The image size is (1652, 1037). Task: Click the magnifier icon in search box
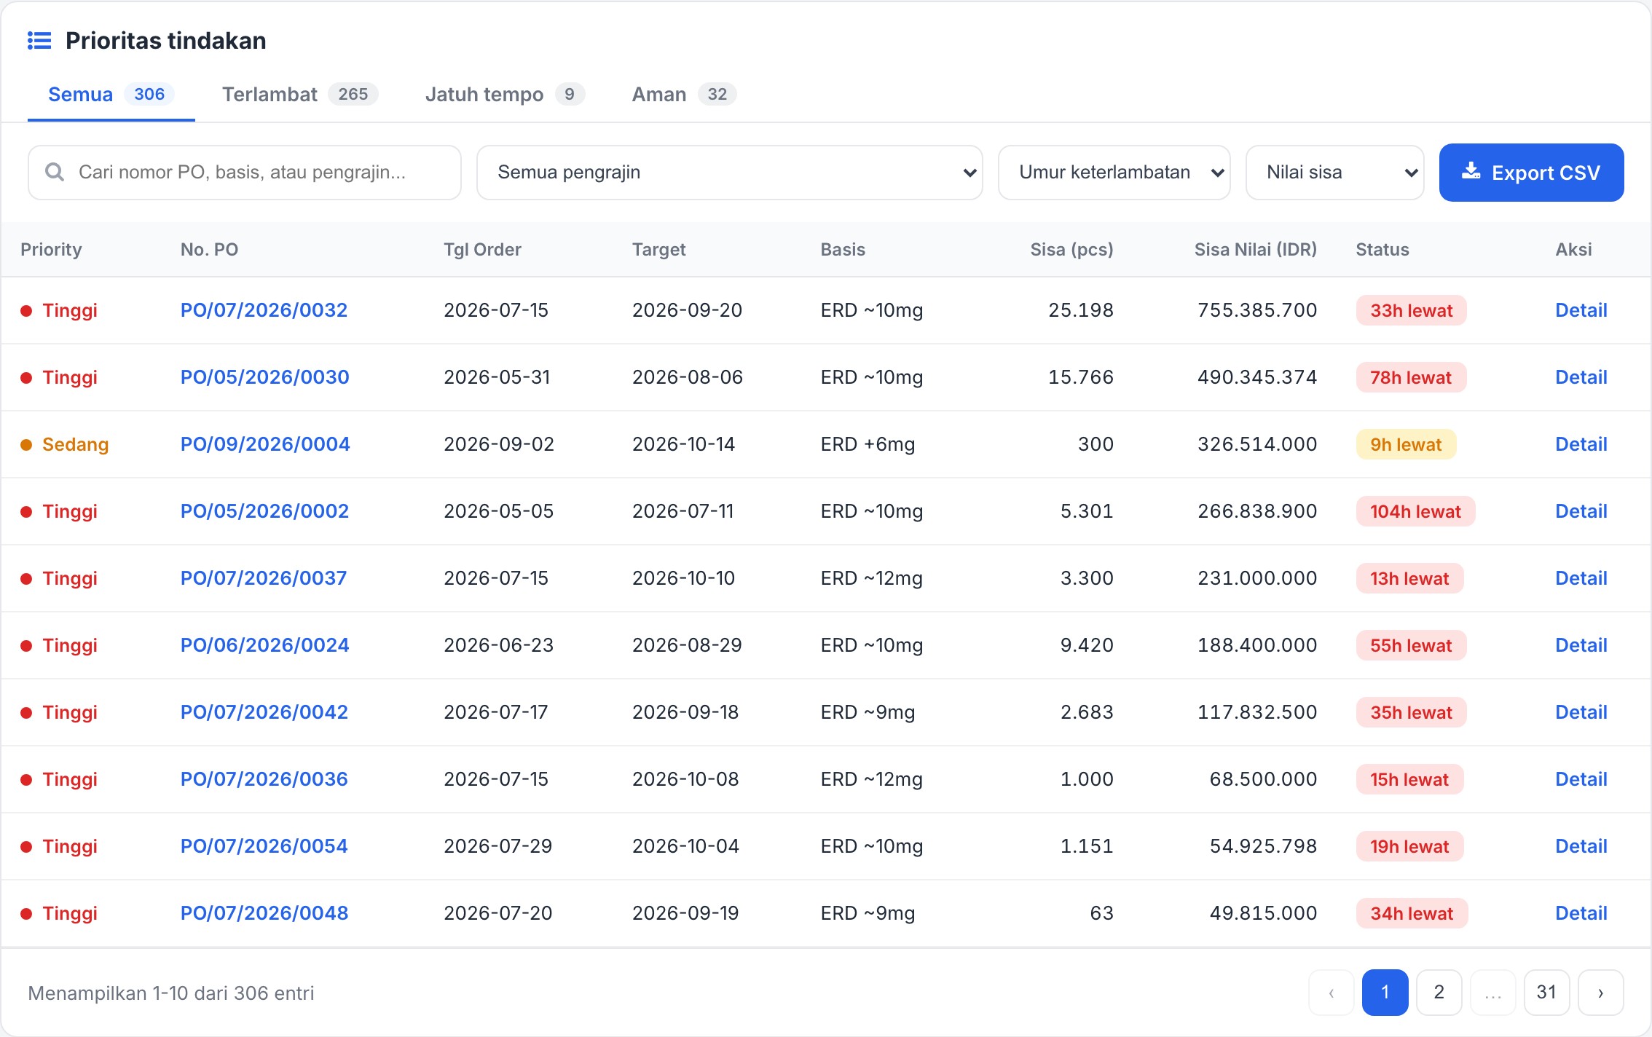[x=55, y=172]
